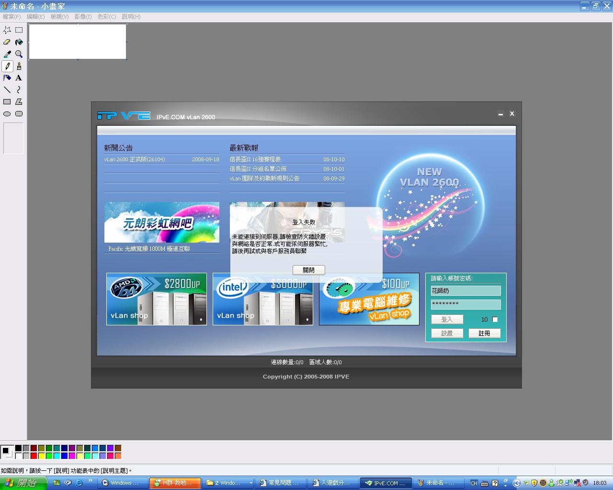Click the 專業電腦維修 $100UP banner
This screenshot has width=613, height=490.
click(x=369, y=299)
